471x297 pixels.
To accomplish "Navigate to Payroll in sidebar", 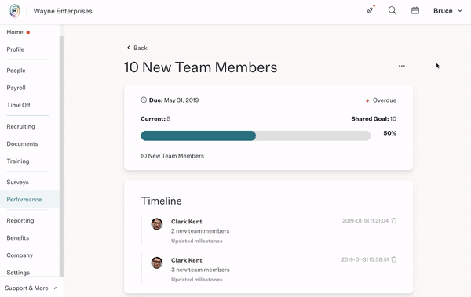I will tap(16, 88).
